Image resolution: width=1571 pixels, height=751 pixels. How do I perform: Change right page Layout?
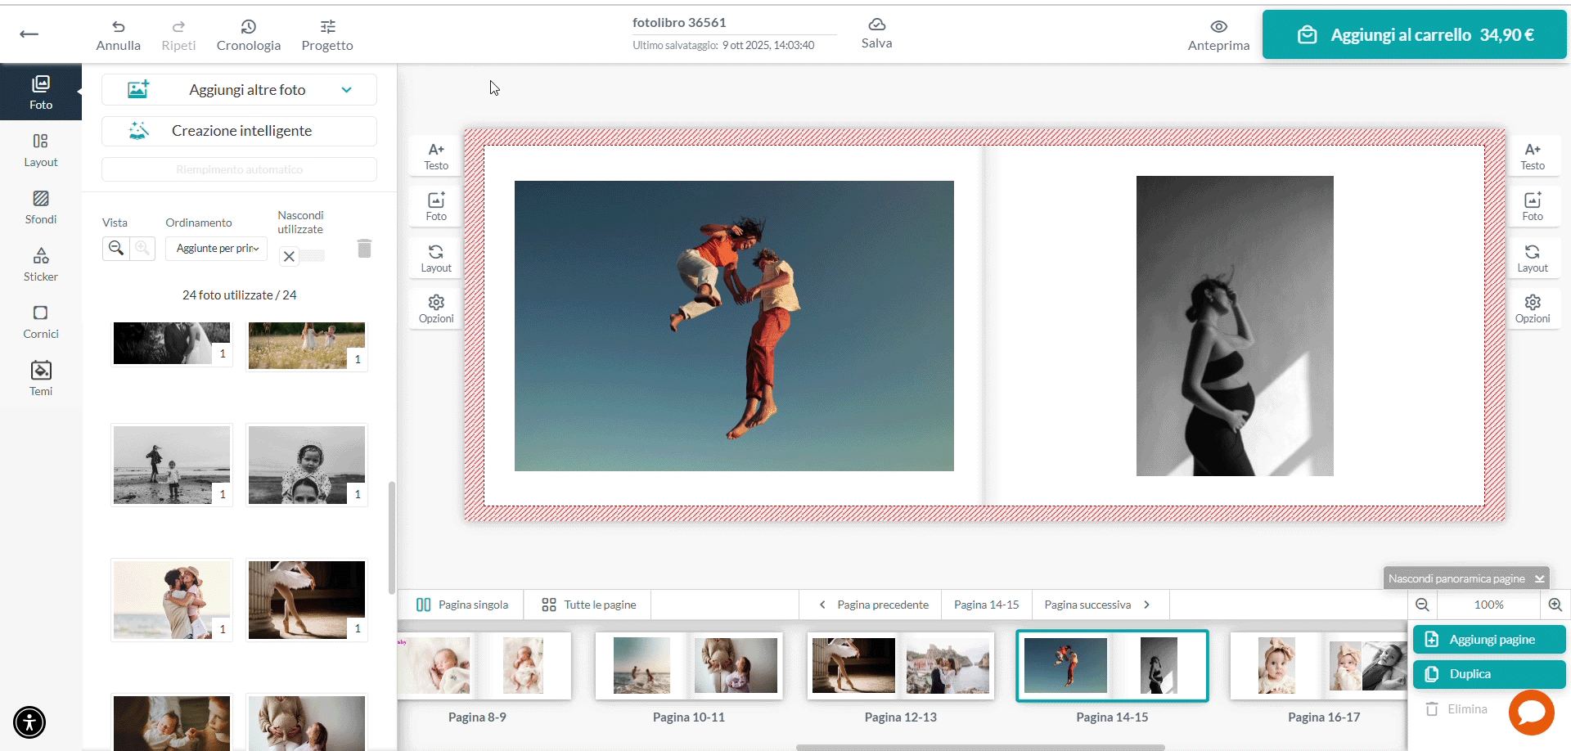(x=1533, y=259)
